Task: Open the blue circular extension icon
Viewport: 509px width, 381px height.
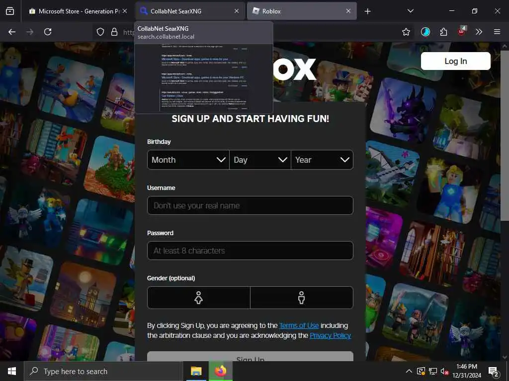Action: tap(425, 32)
